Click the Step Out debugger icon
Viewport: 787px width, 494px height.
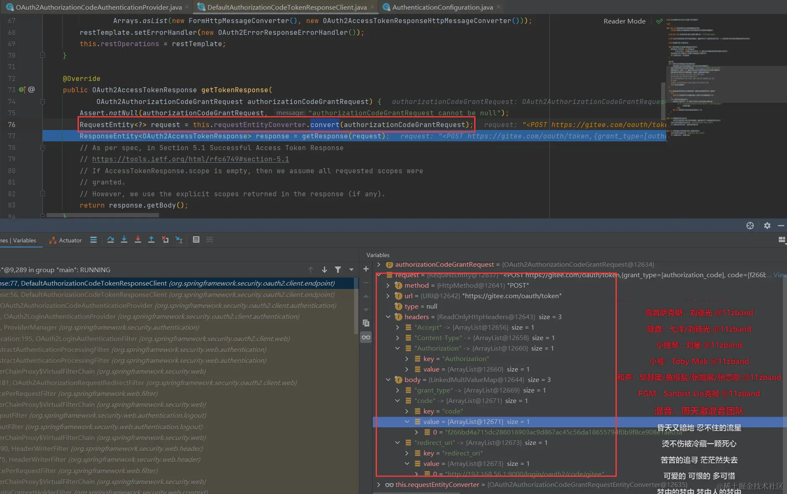[151, 240]
